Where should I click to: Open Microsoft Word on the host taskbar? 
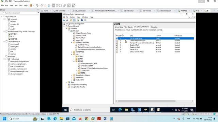point(105,119)
